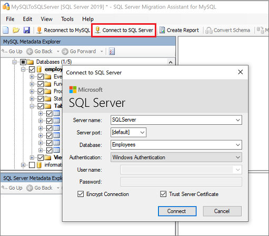Viewport: 269px width, 236px height.
Task: Open Go Back history dropdown arrow in MySQL explorer
Action: pyautogui.click(x=58, y=52)
